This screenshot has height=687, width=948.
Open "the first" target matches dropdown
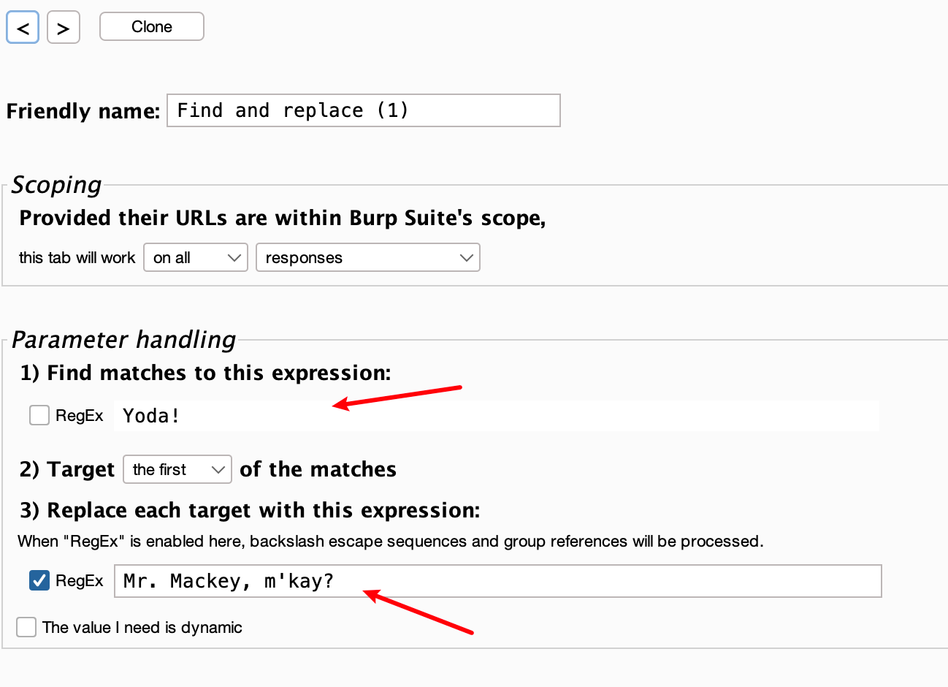point(177,469)
